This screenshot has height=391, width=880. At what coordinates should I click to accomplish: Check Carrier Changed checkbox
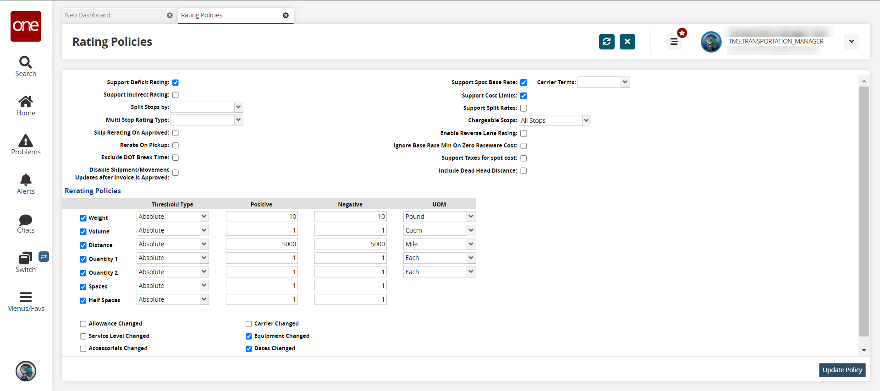tap(249, 324)
